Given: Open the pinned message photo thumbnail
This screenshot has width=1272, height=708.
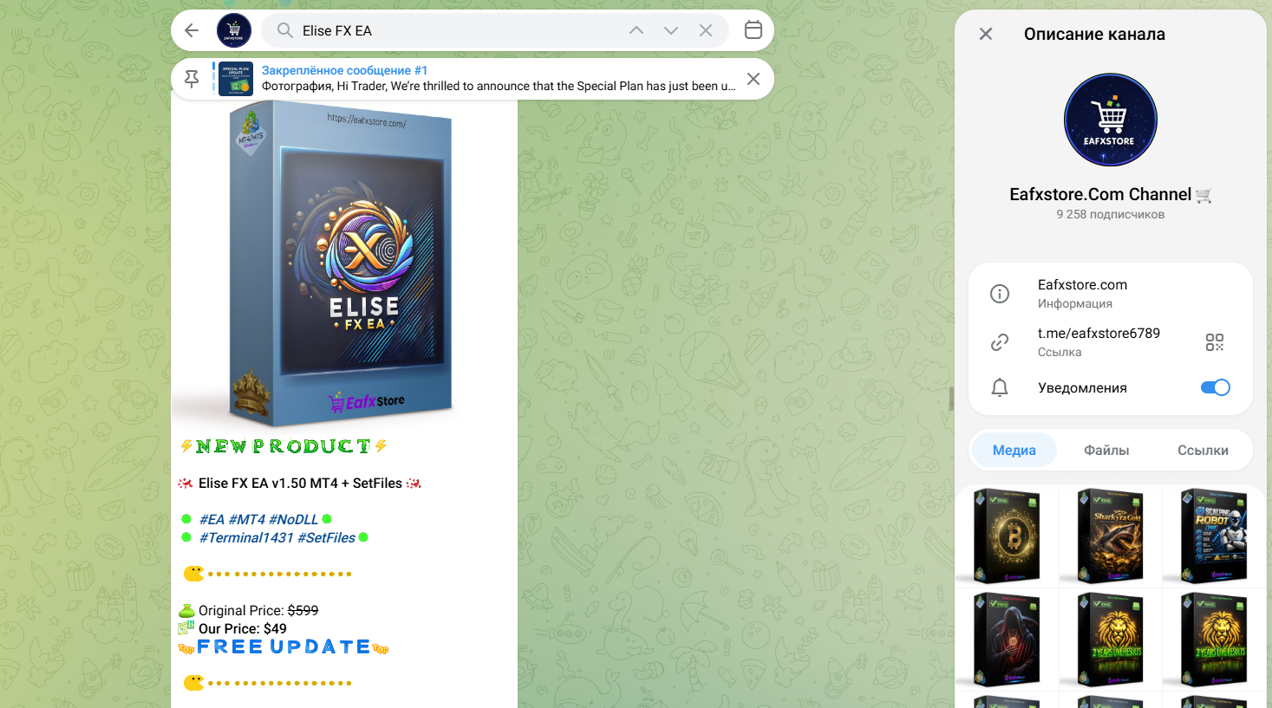Looking at the screenshot, I should [x=236, y=79].
